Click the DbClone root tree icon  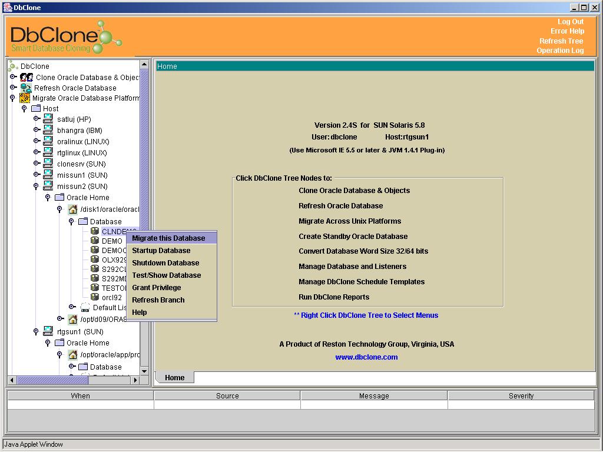[13, 65]
